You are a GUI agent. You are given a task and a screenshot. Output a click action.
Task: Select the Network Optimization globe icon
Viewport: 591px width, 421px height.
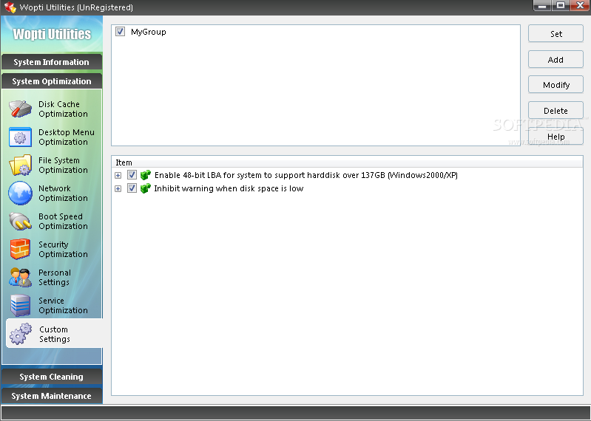tap(21, 194)
